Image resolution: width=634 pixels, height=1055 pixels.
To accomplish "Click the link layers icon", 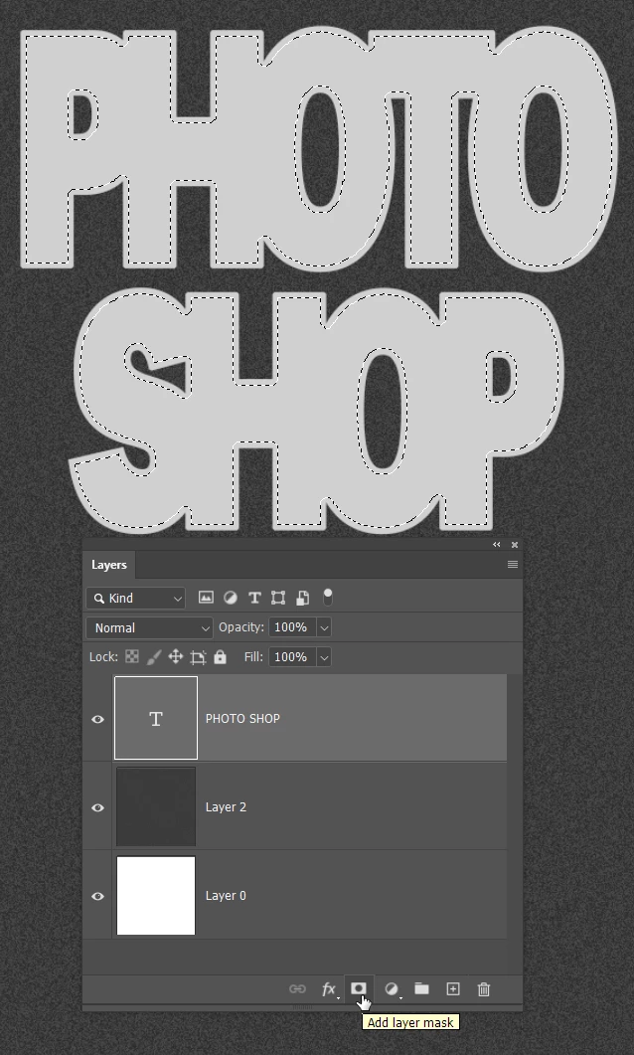I will [x=297, y=989].
